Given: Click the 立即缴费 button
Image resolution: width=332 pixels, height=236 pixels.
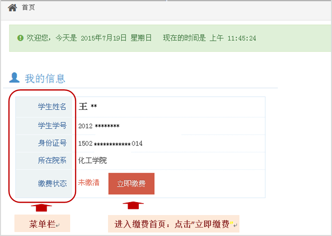Looking at the screenshot, I should point(131,184).
